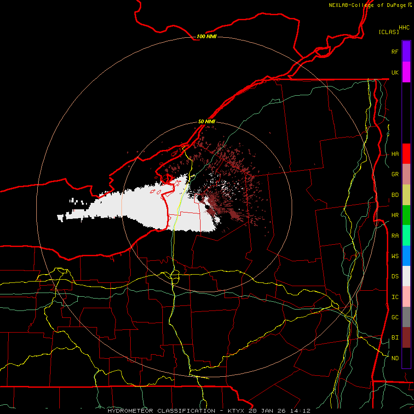414x414 pixels.
Task: Click the UK magenta legend swatch
Action: [406, 72]
